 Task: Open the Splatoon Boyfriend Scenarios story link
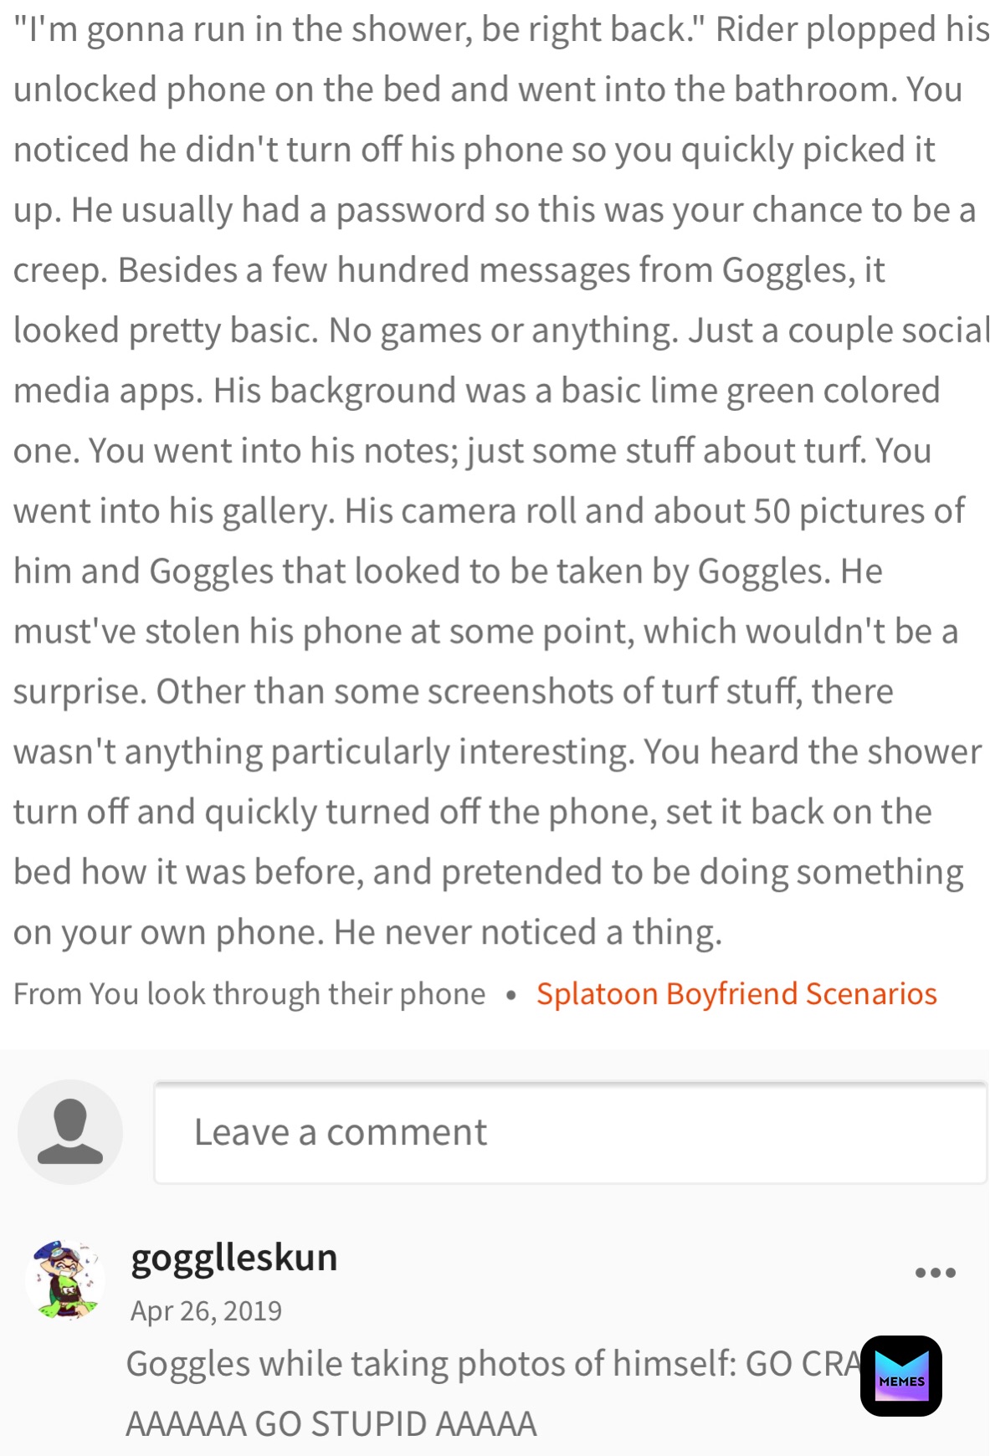(x=736, y=993)
